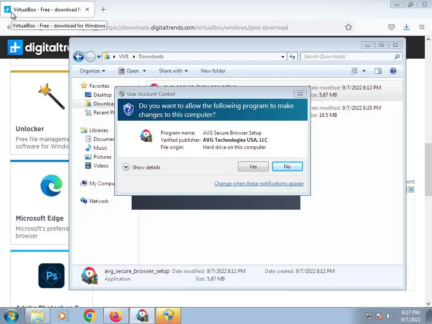Select Libraries in navigation pane
This screenshot has width=432, height=324.
click(x=94, y=130)
